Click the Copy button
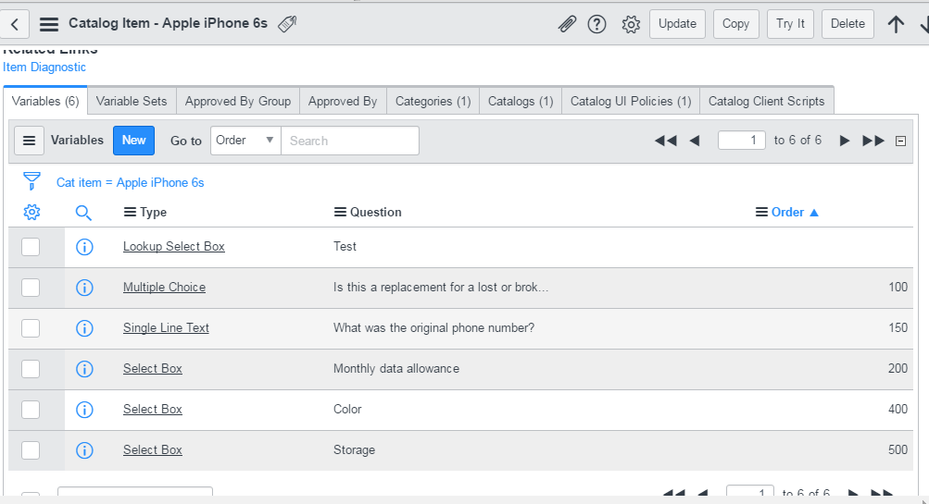This screenshot has width=929, height=504. (735, 24)
